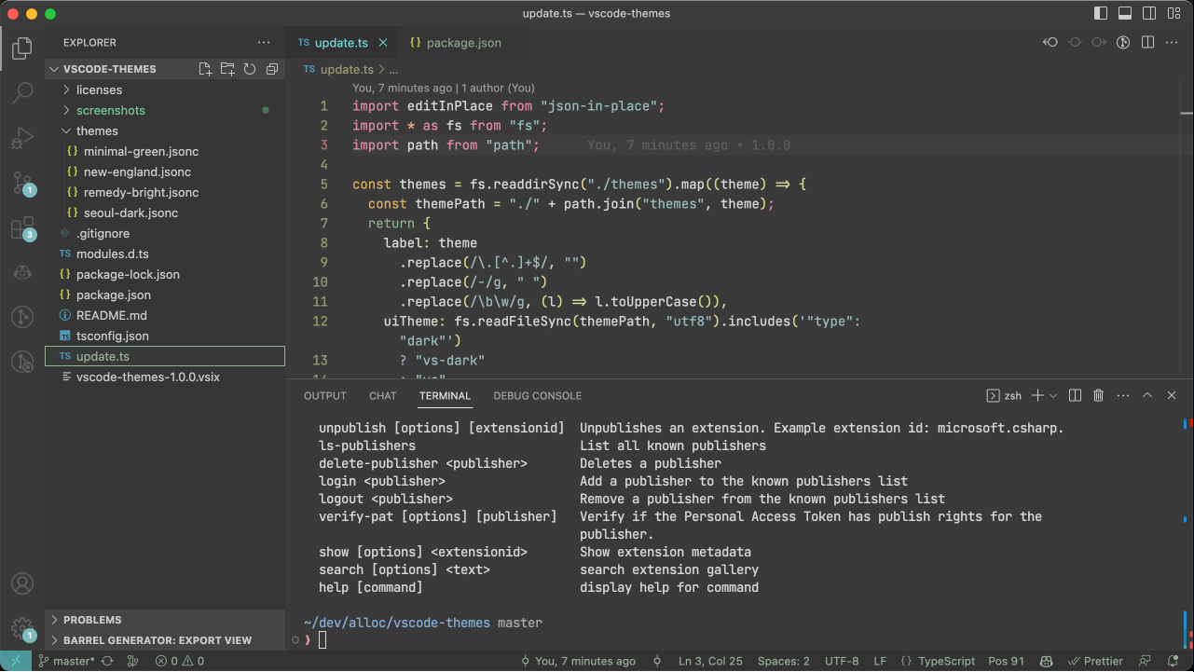Click the New File icon in Explorer
This screenshot has width=1194, height=672.
click(205, 69)
